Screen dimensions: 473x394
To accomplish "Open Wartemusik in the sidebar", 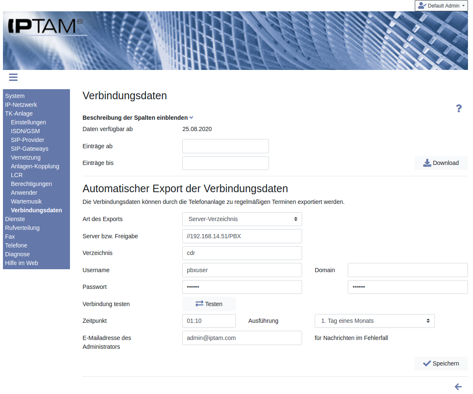I will click(26, 201).
